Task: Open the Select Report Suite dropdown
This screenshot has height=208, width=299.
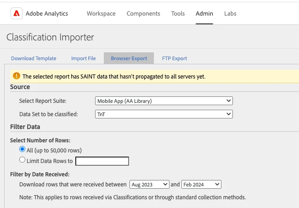Action: pos(164,101)
